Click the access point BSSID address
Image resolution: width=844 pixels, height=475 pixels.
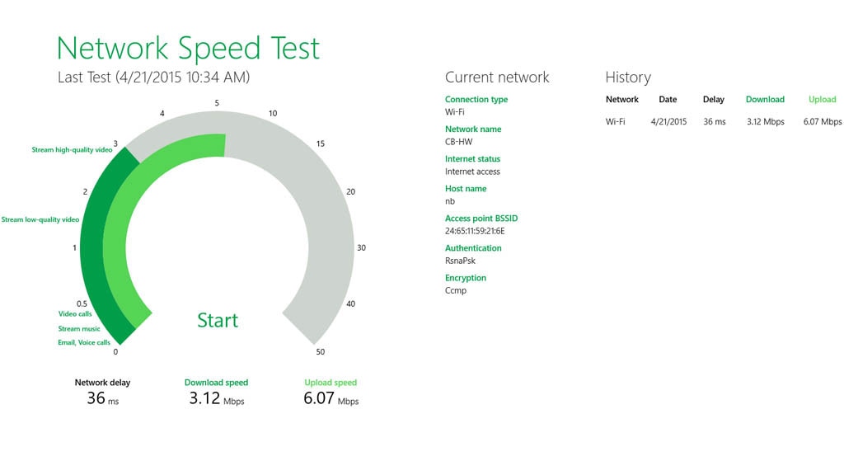click(x=474, y=232)
